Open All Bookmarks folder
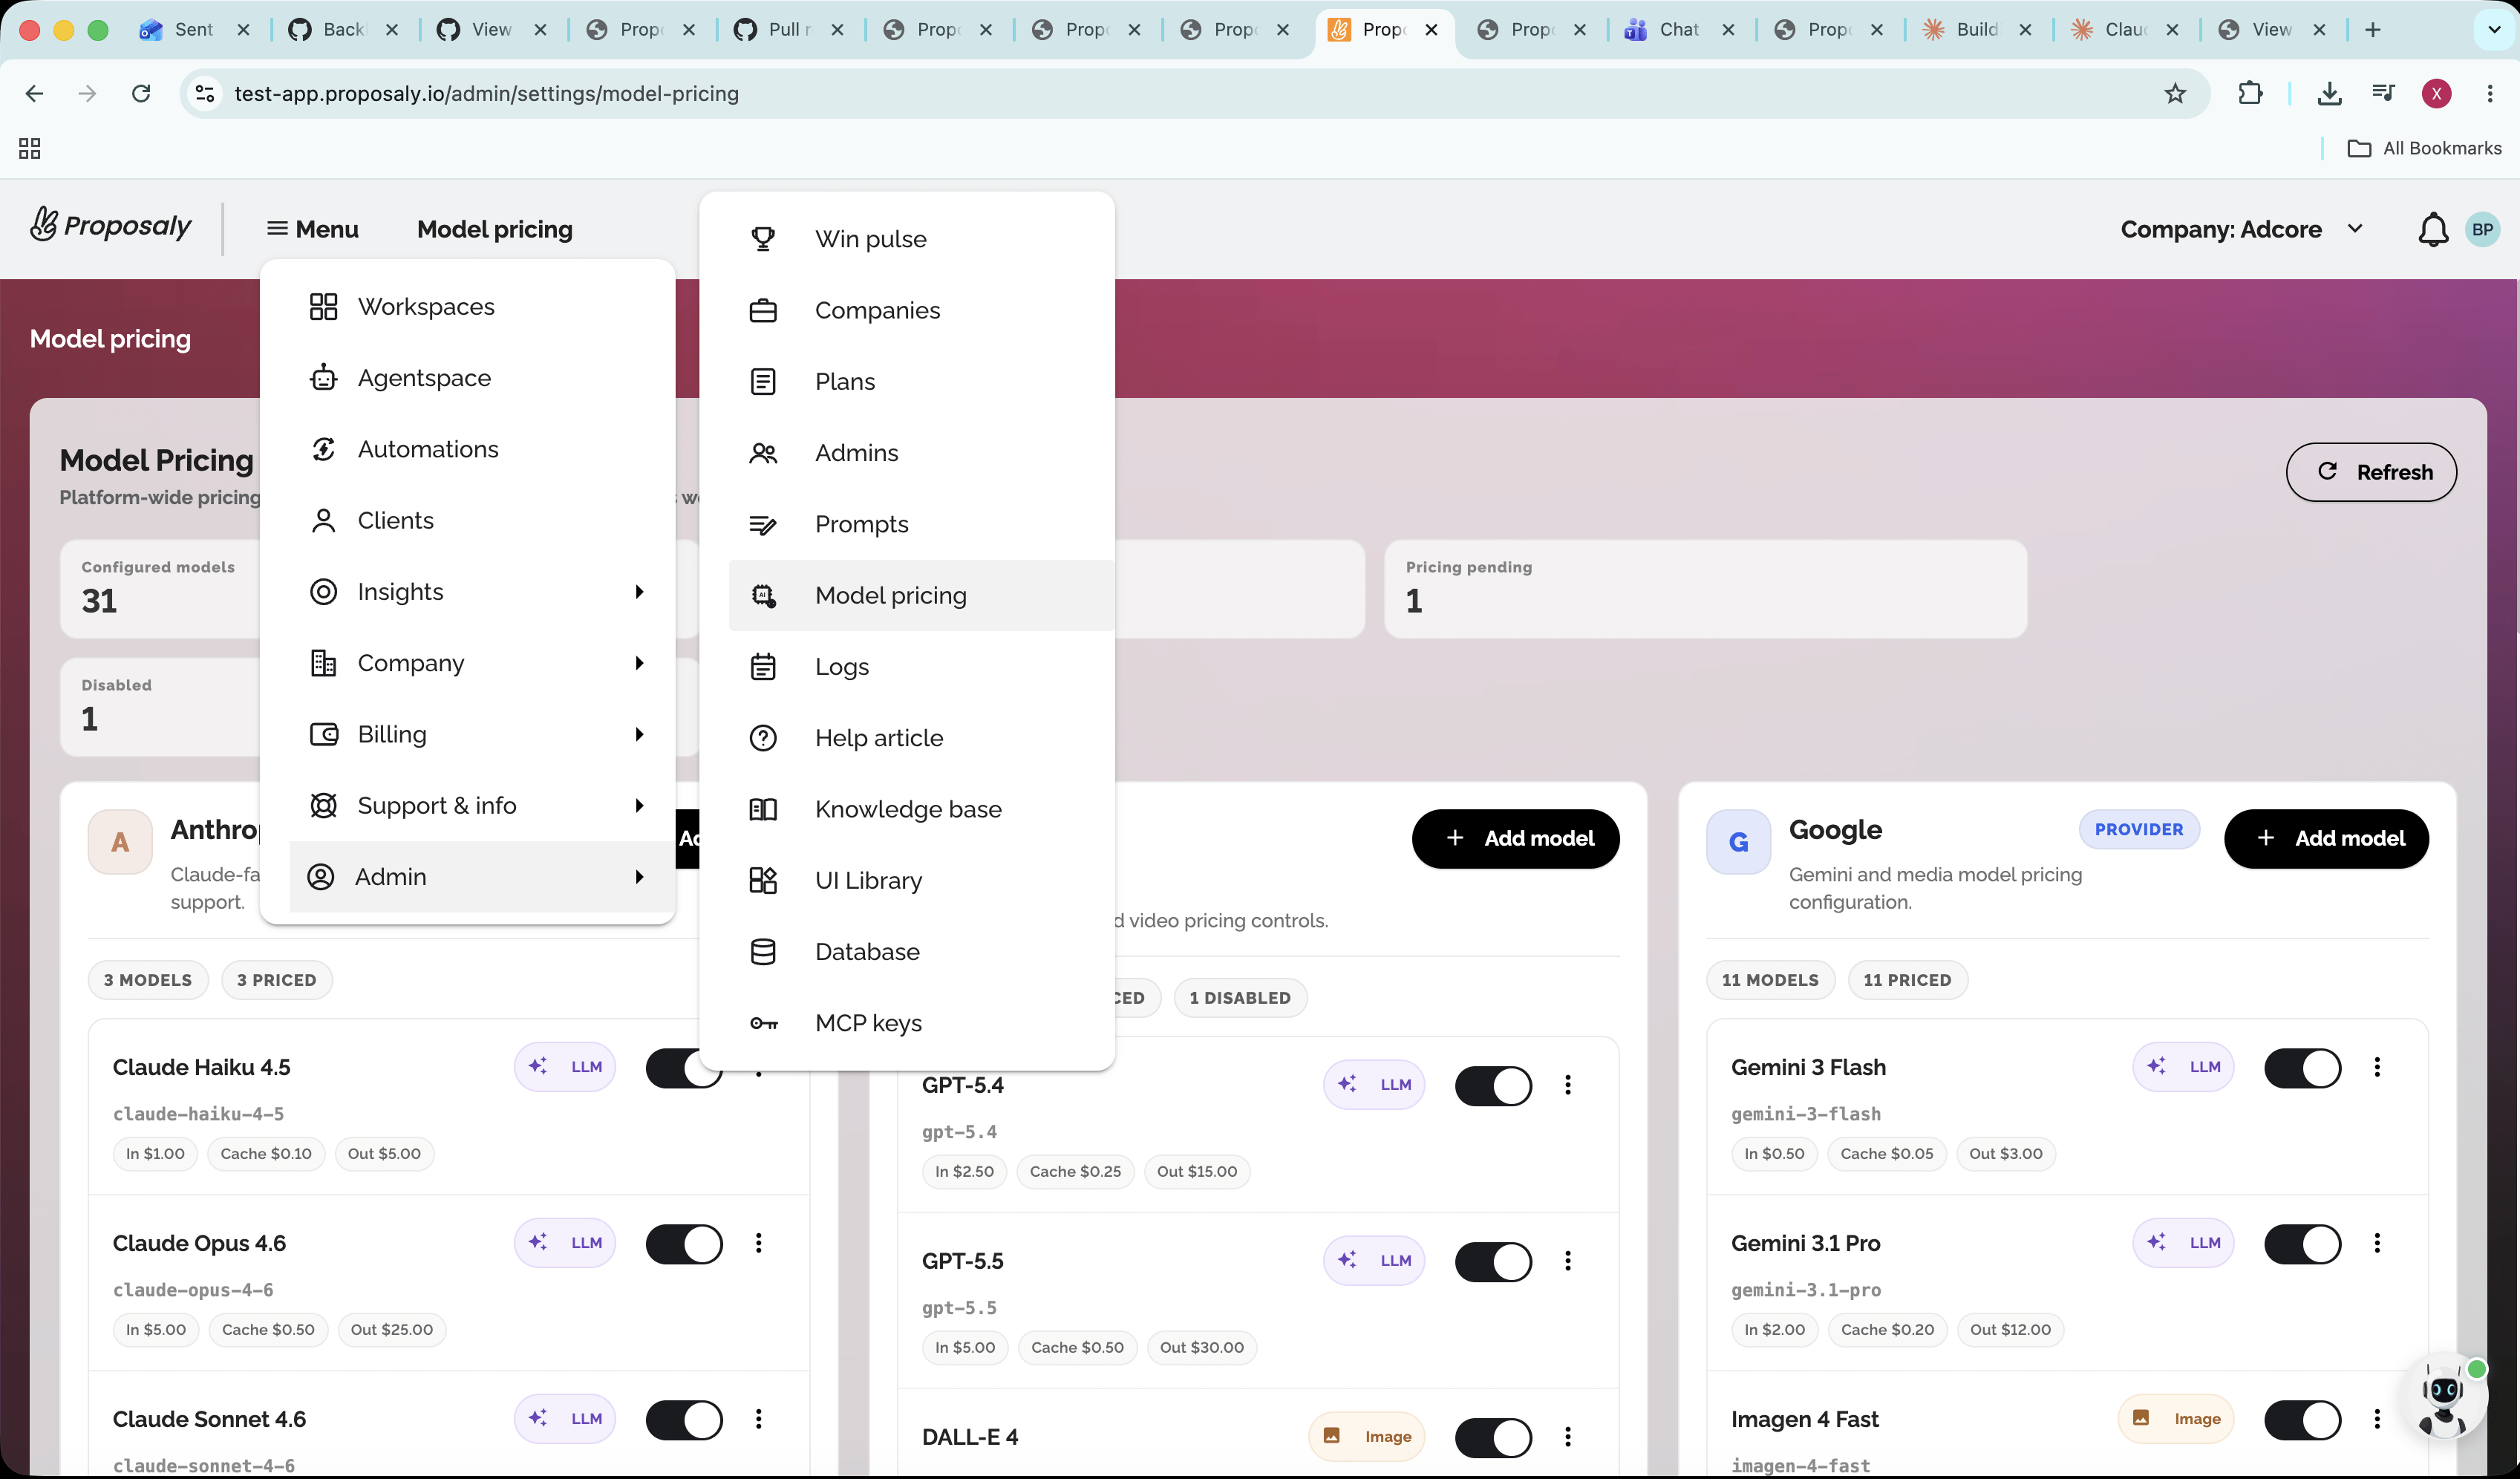This screenshot has height=1479, width=2520. (x=2424, y=149)
